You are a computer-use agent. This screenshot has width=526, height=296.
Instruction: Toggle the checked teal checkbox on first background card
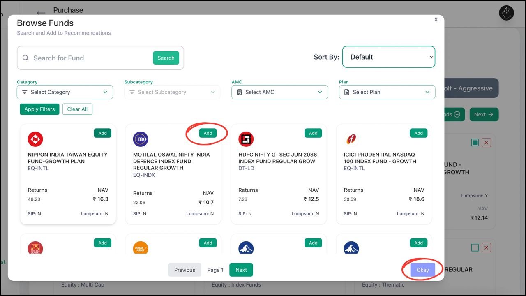[x=475, y=143]
